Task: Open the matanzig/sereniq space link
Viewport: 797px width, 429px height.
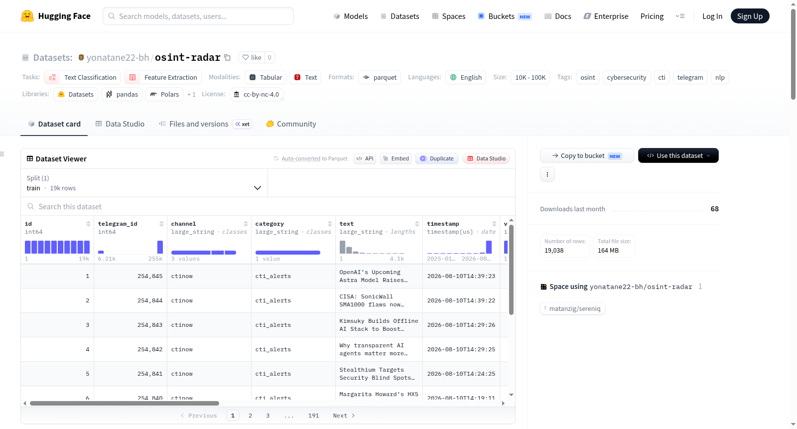Action: click(x=572, y=308)
